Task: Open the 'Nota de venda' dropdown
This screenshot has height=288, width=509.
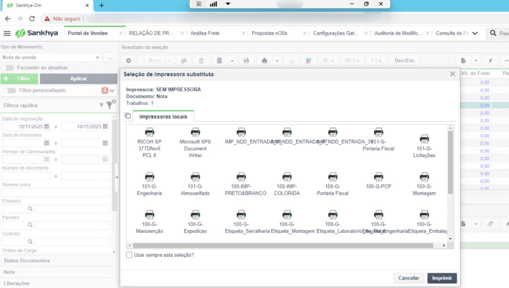Action: [51, 58]
